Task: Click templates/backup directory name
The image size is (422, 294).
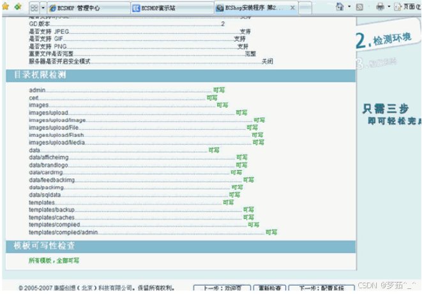Action: point(52,210)
